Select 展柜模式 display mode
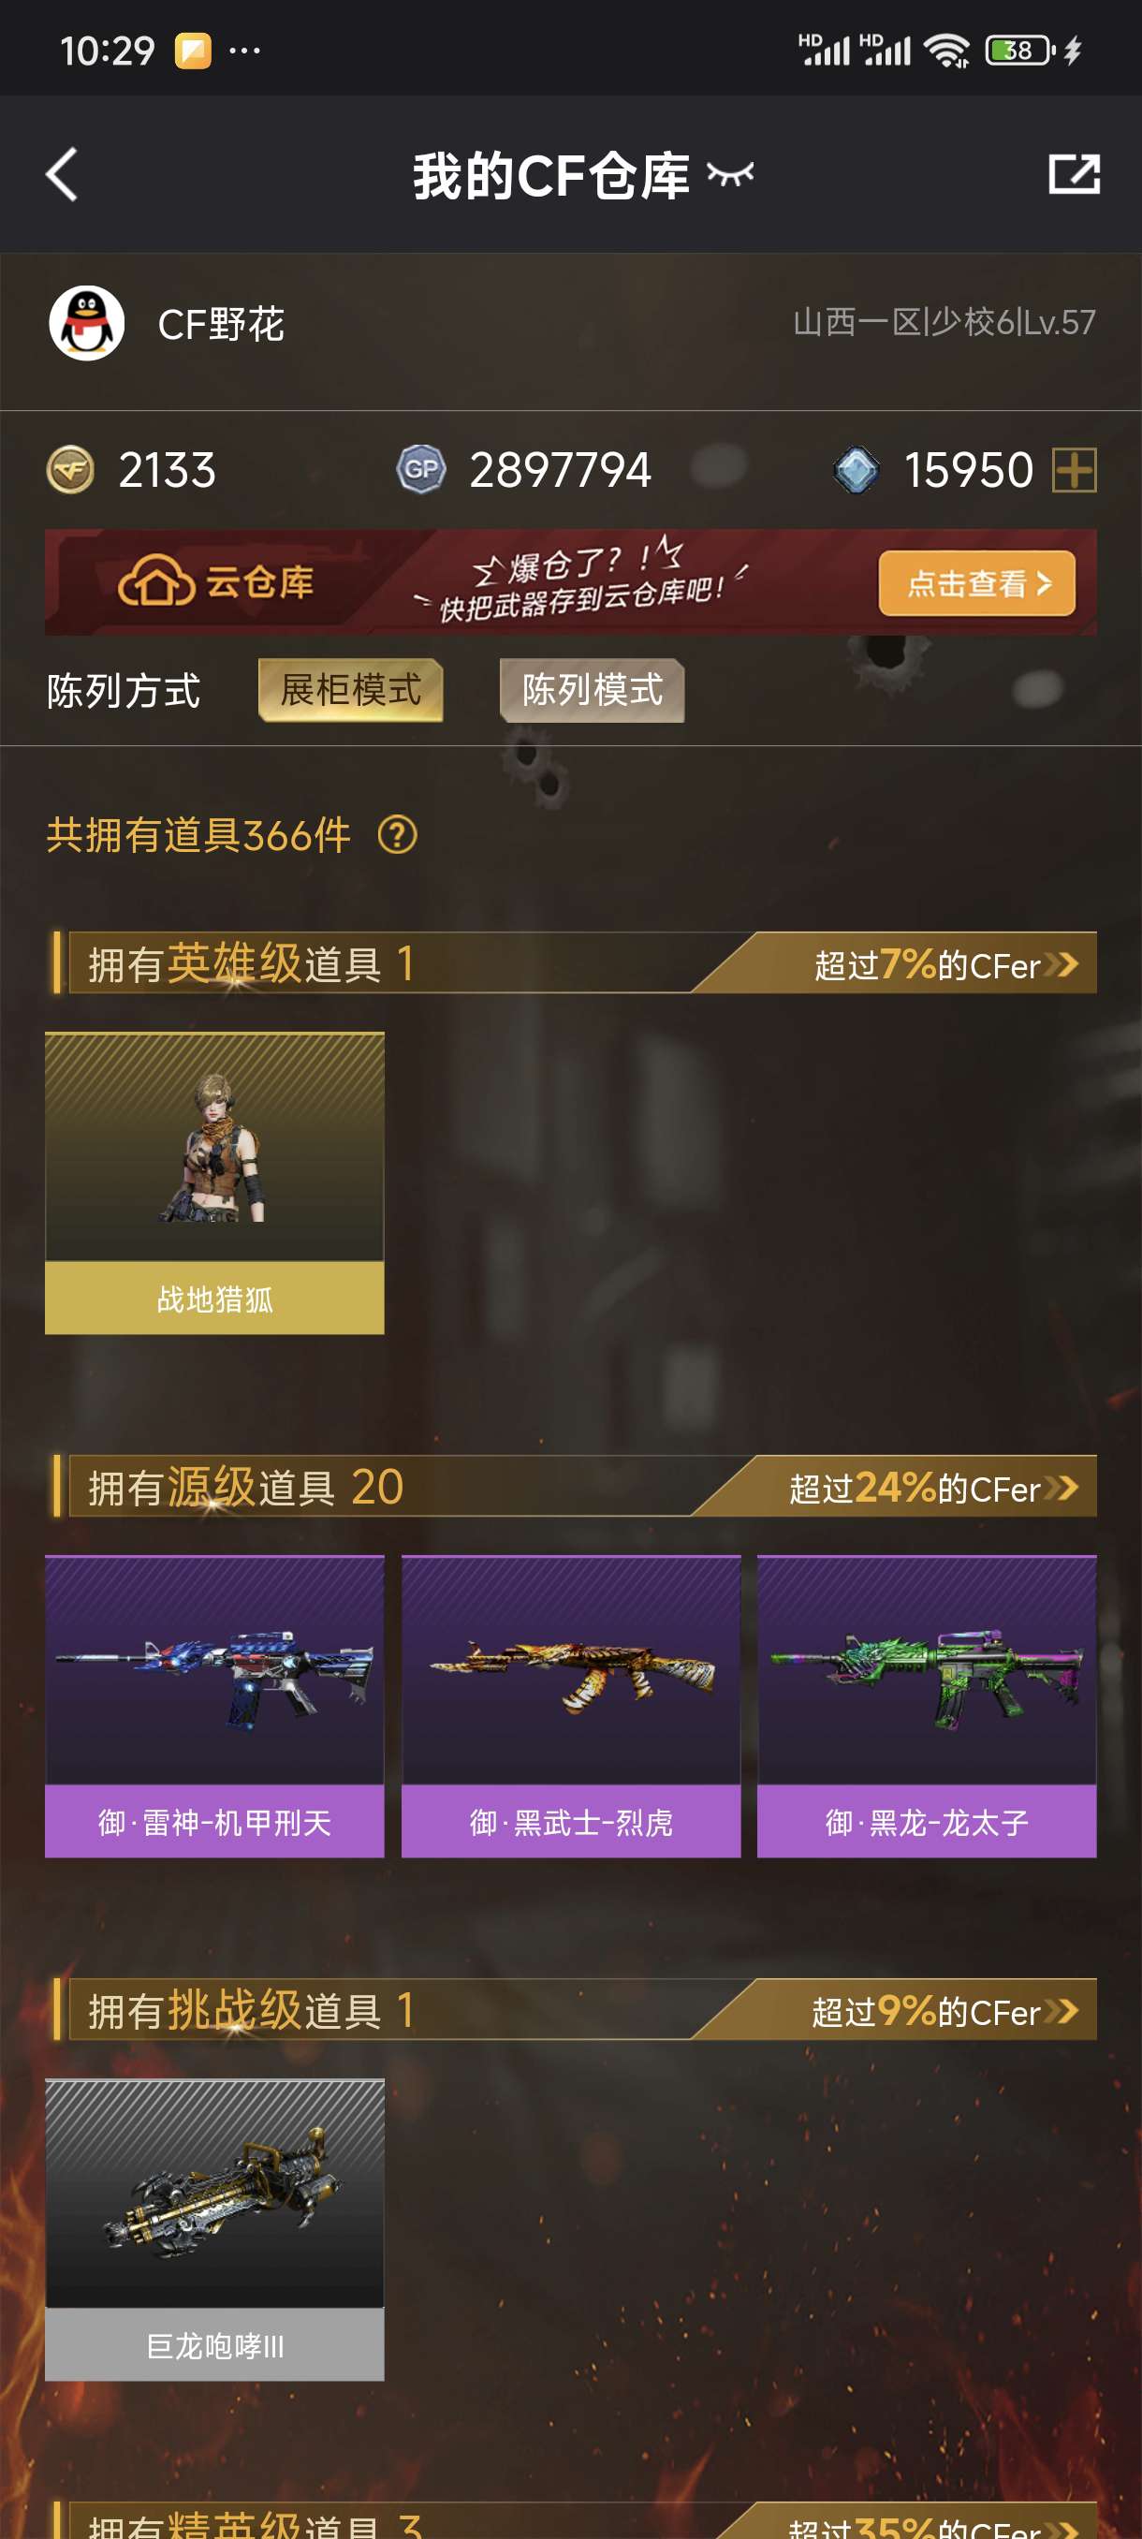 351,690
